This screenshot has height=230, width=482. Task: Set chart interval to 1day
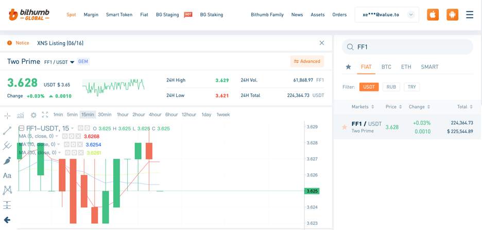click(206, 114)
